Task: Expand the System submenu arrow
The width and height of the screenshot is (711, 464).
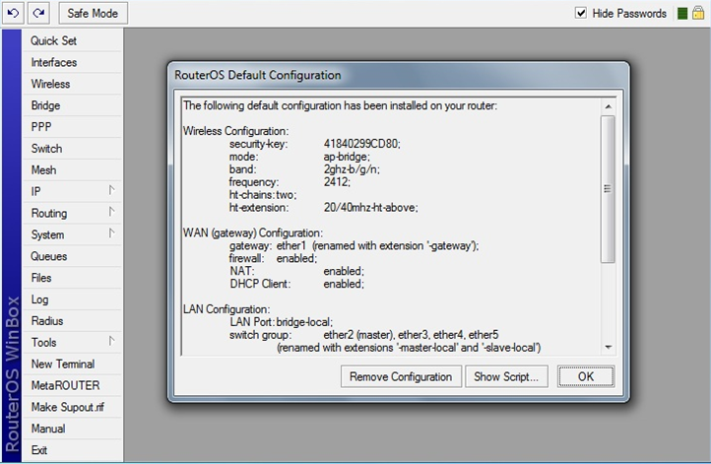Action: (111, 233)
